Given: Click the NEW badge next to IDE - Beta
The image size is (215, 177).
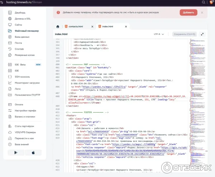Looking at the screenshot, I should [x=38, y=65].
